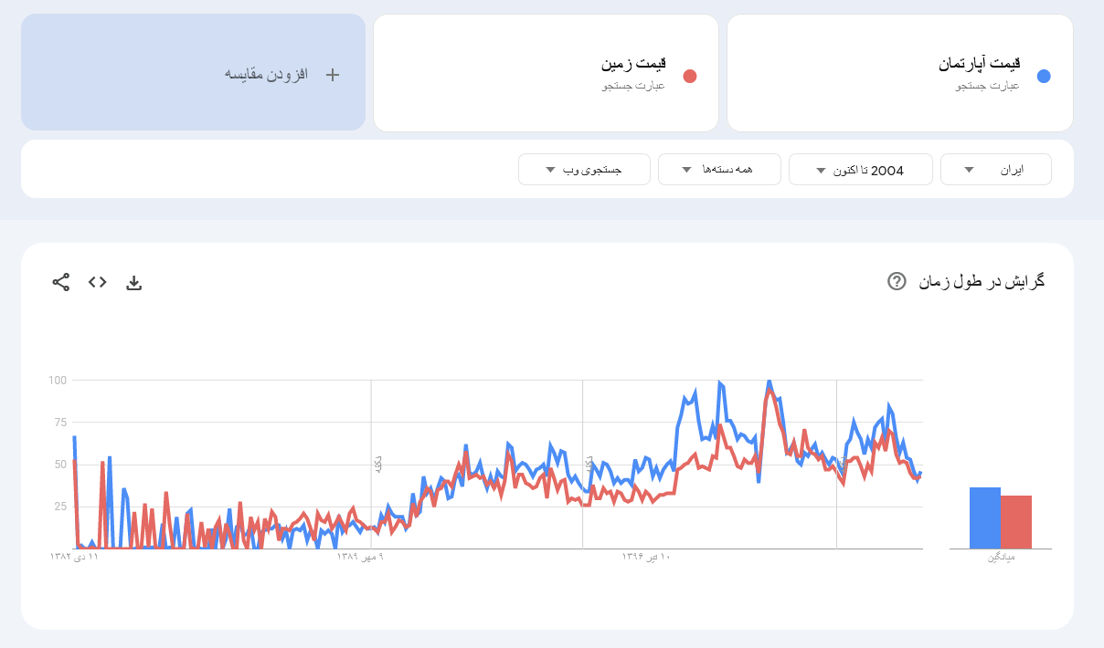Screen dimensions: 1104x648
Task: Open the همه دسته‌ها categories dropdown
Action: coord(718,170)
